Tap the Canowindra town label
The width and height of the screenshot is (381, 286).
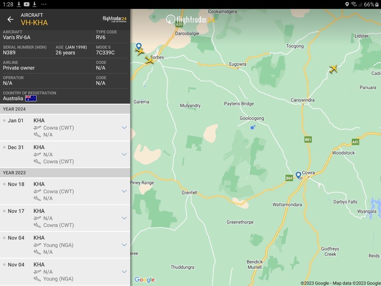pyautogui.click(x=303, y=100)
